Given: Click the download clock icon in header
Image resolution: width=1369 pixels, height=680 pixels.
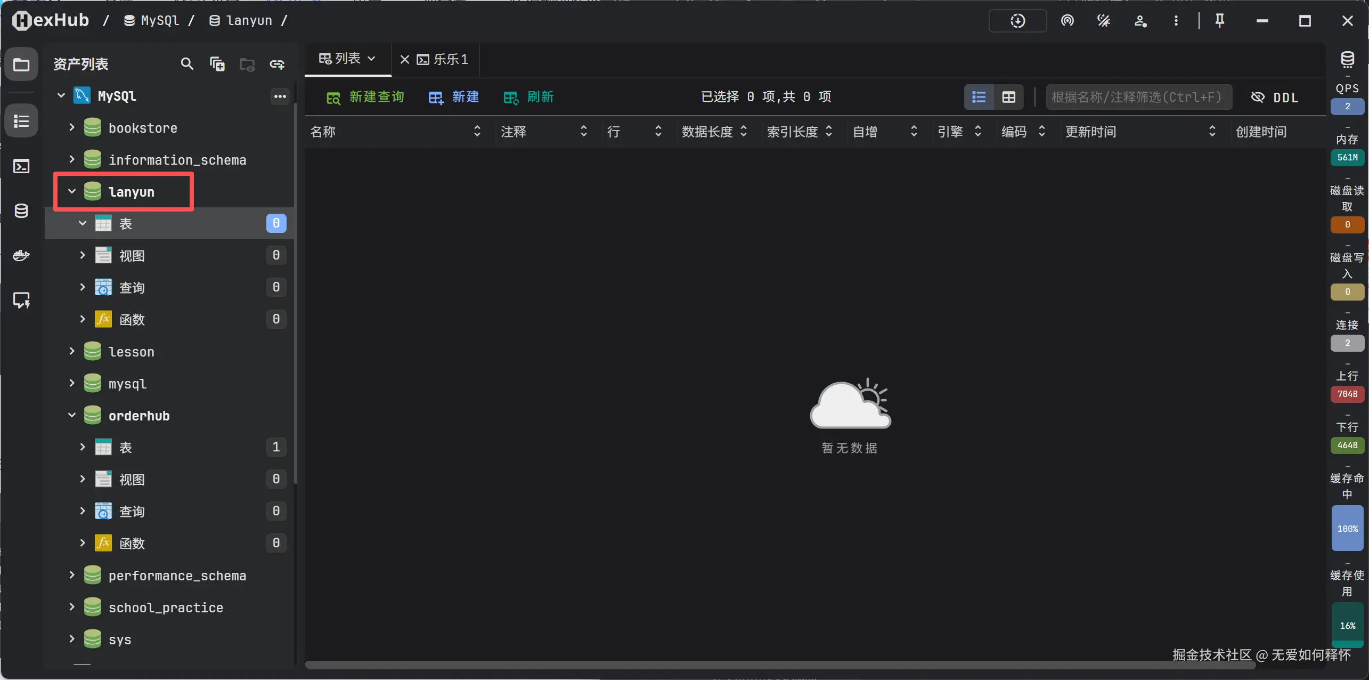Looking at the screenshot, I should (1017, 21).
